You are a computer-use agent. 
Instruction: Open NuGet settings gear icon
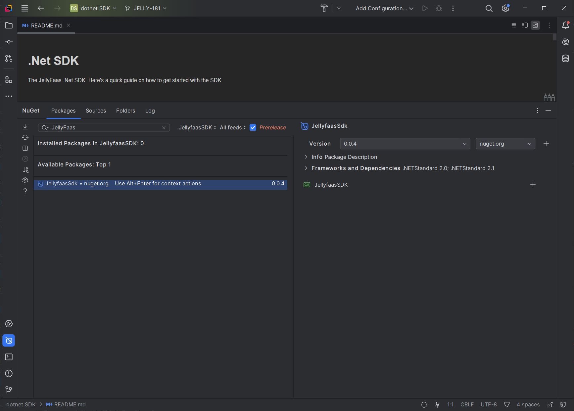25,180
